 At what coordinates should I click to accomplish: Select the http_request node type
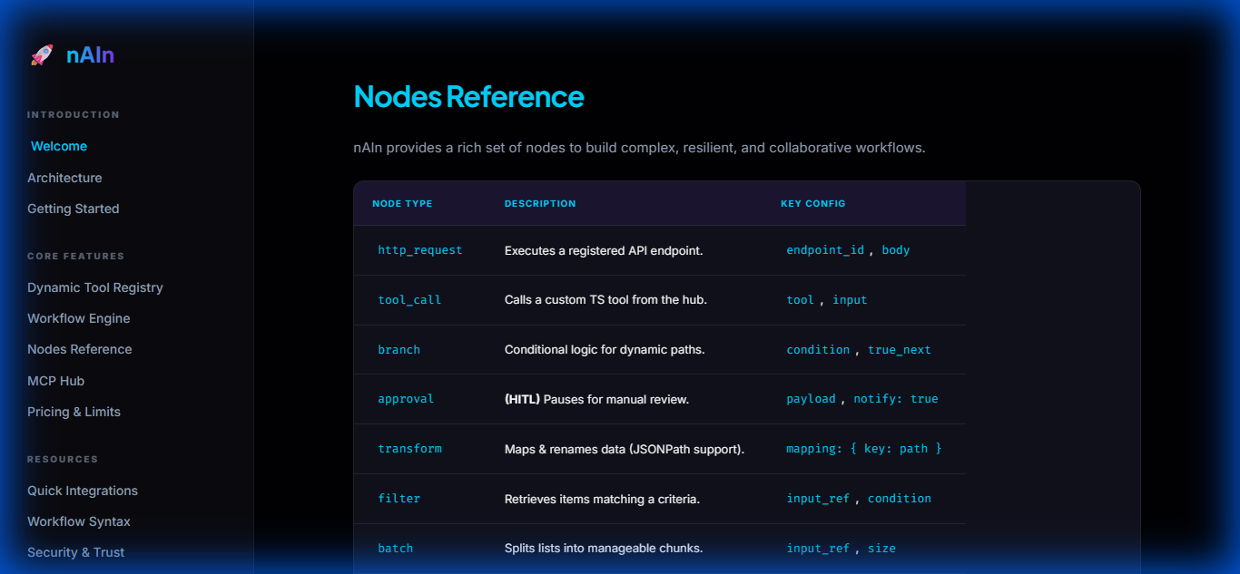[419, 249]
